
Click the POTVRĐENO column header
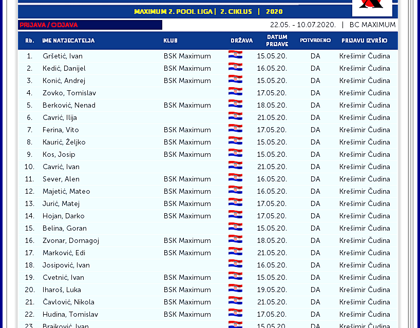(x=315, y=40)
